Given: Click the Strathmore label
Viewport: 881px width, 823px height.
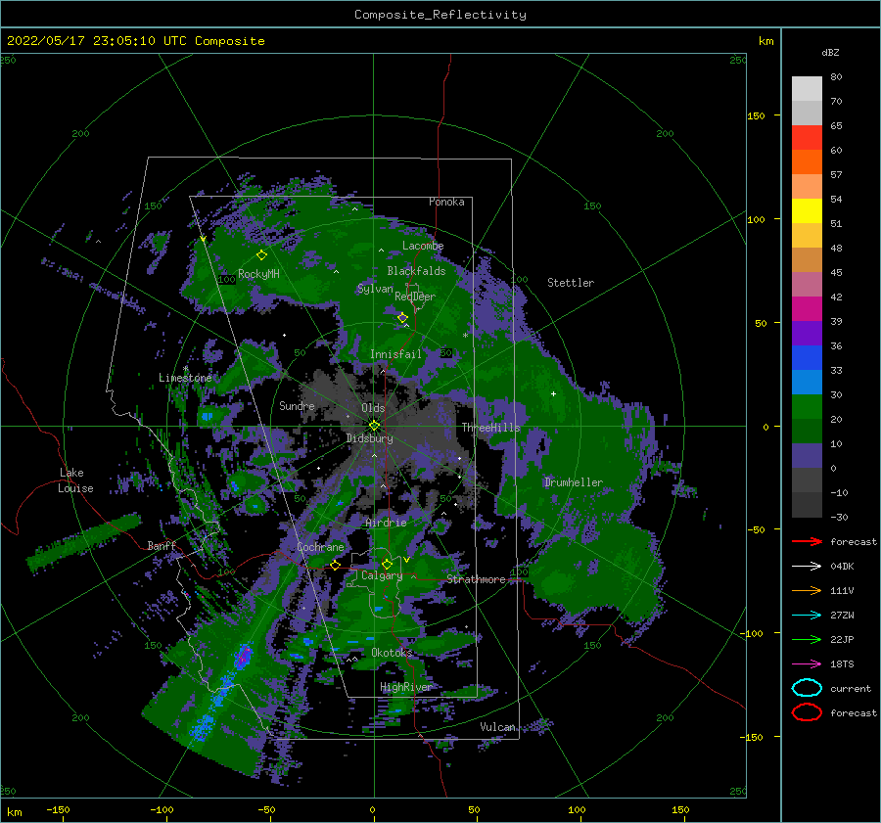Looking at the screenshot, I should 476,579.
